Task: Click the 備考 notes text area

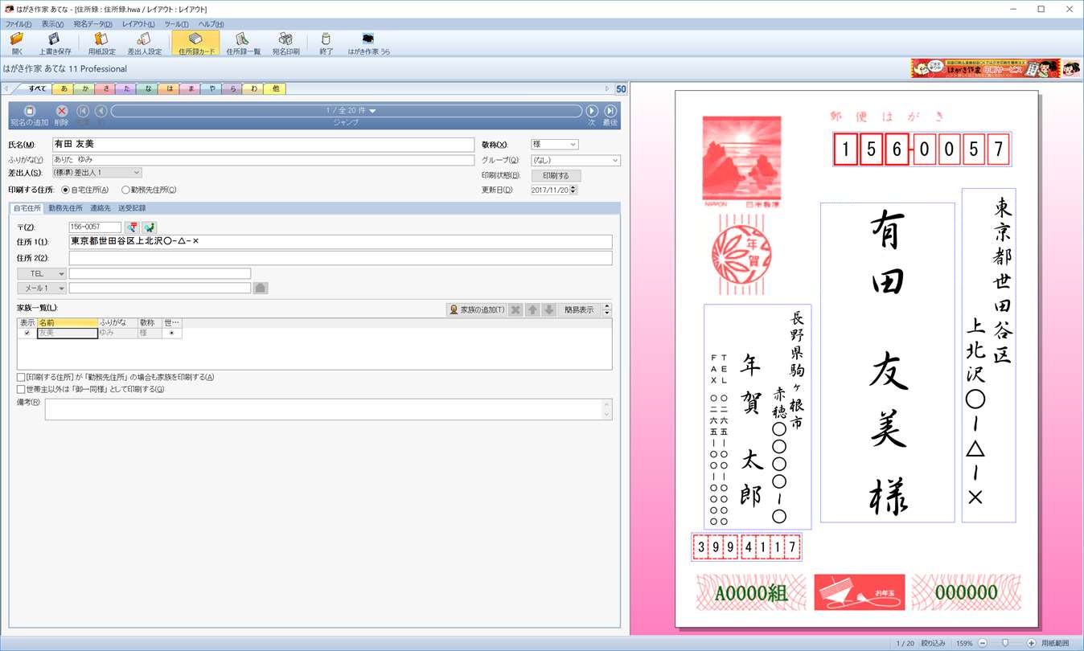Action: point(328,409)
